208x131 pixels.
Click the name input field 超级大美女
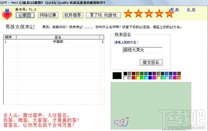[x=143, y=50]
